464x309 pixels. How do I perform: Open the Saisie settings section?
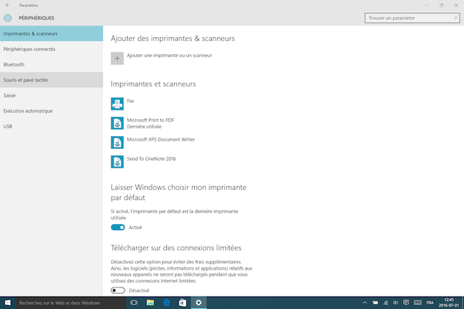[x=52, y=95]
